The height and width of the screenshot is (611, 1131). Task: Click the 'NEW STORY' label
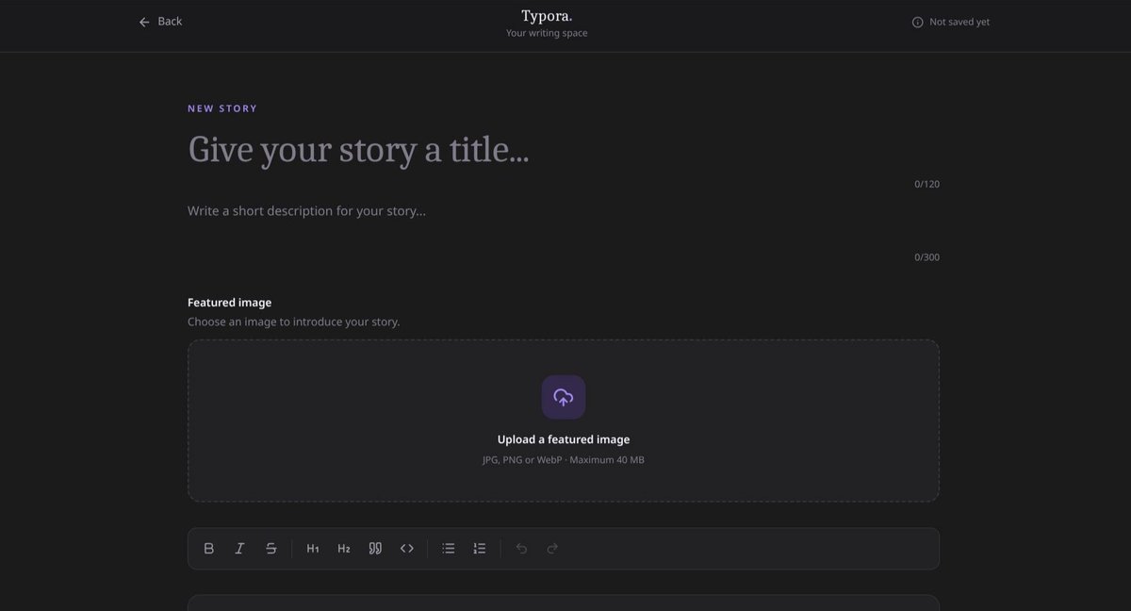(x=222, y=108)
